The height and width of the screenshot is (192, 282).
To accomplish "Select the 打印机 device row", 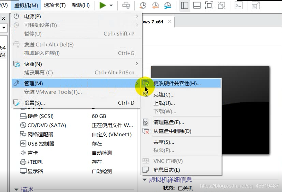I will click(77, 162).
